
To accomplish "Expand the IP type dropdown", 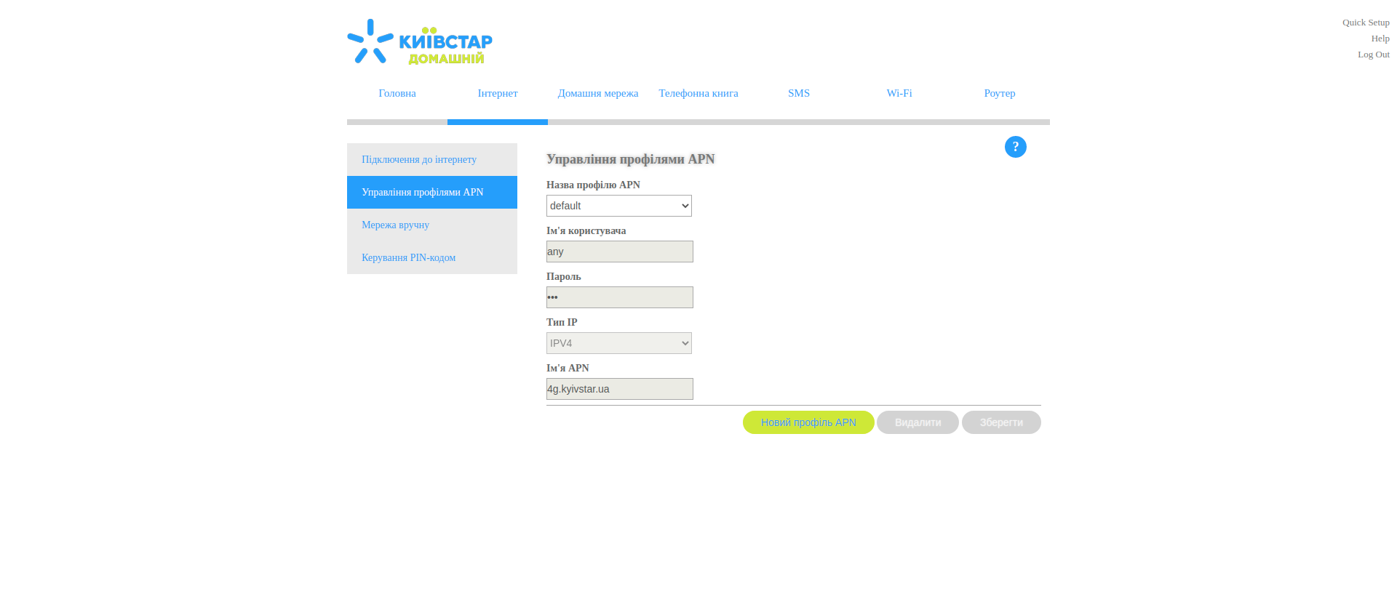I will pos(618,343).
